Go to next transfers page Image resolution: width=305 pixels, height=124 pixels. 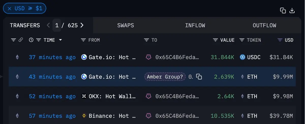[x=82, y=25]
